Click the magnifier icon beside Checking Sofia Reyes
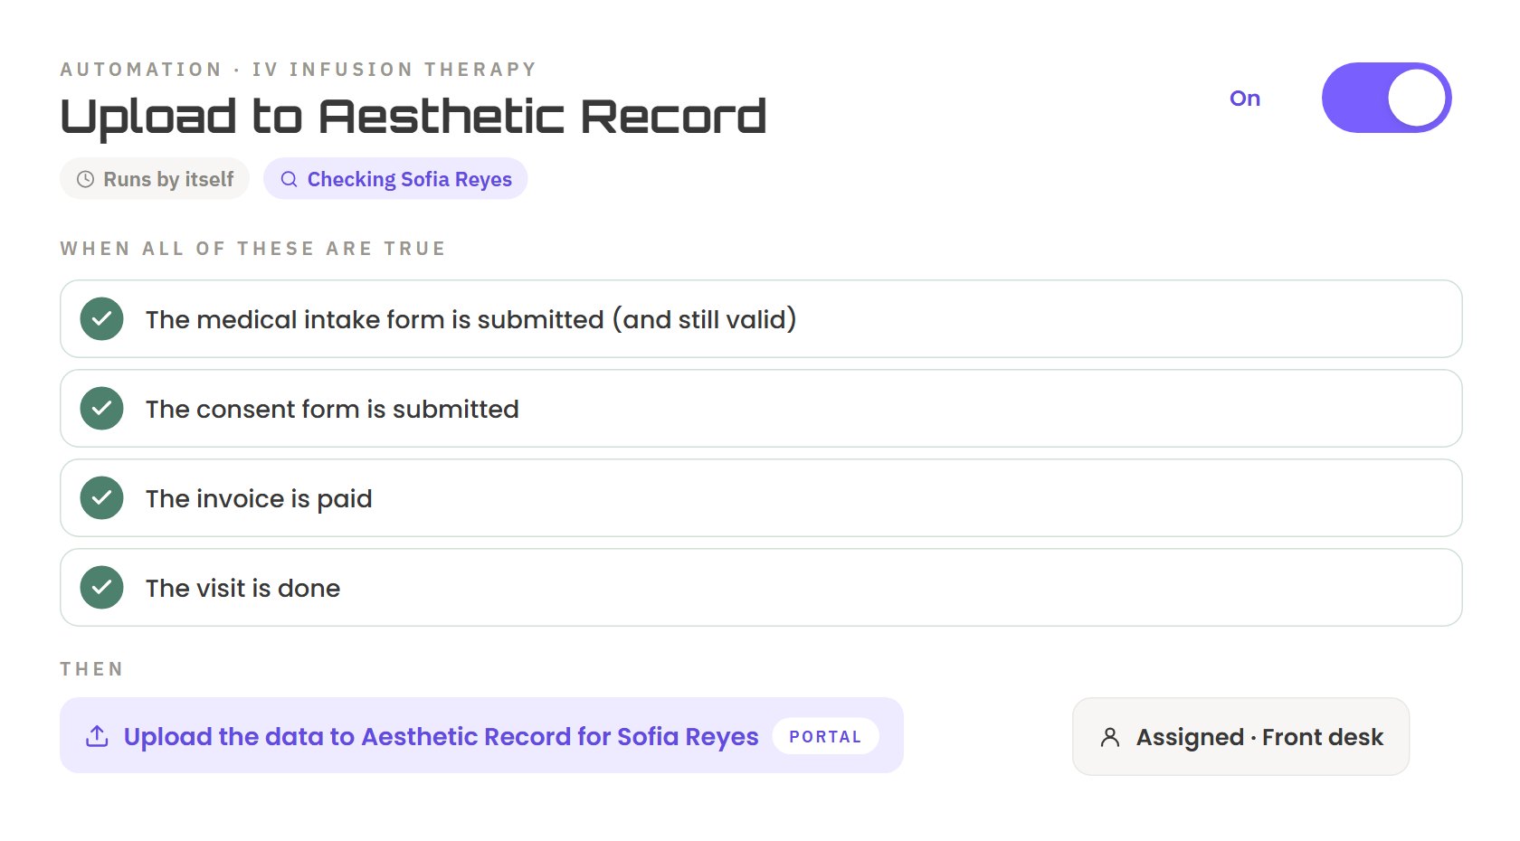The image size is (1520, 841). tap(289, 179)
